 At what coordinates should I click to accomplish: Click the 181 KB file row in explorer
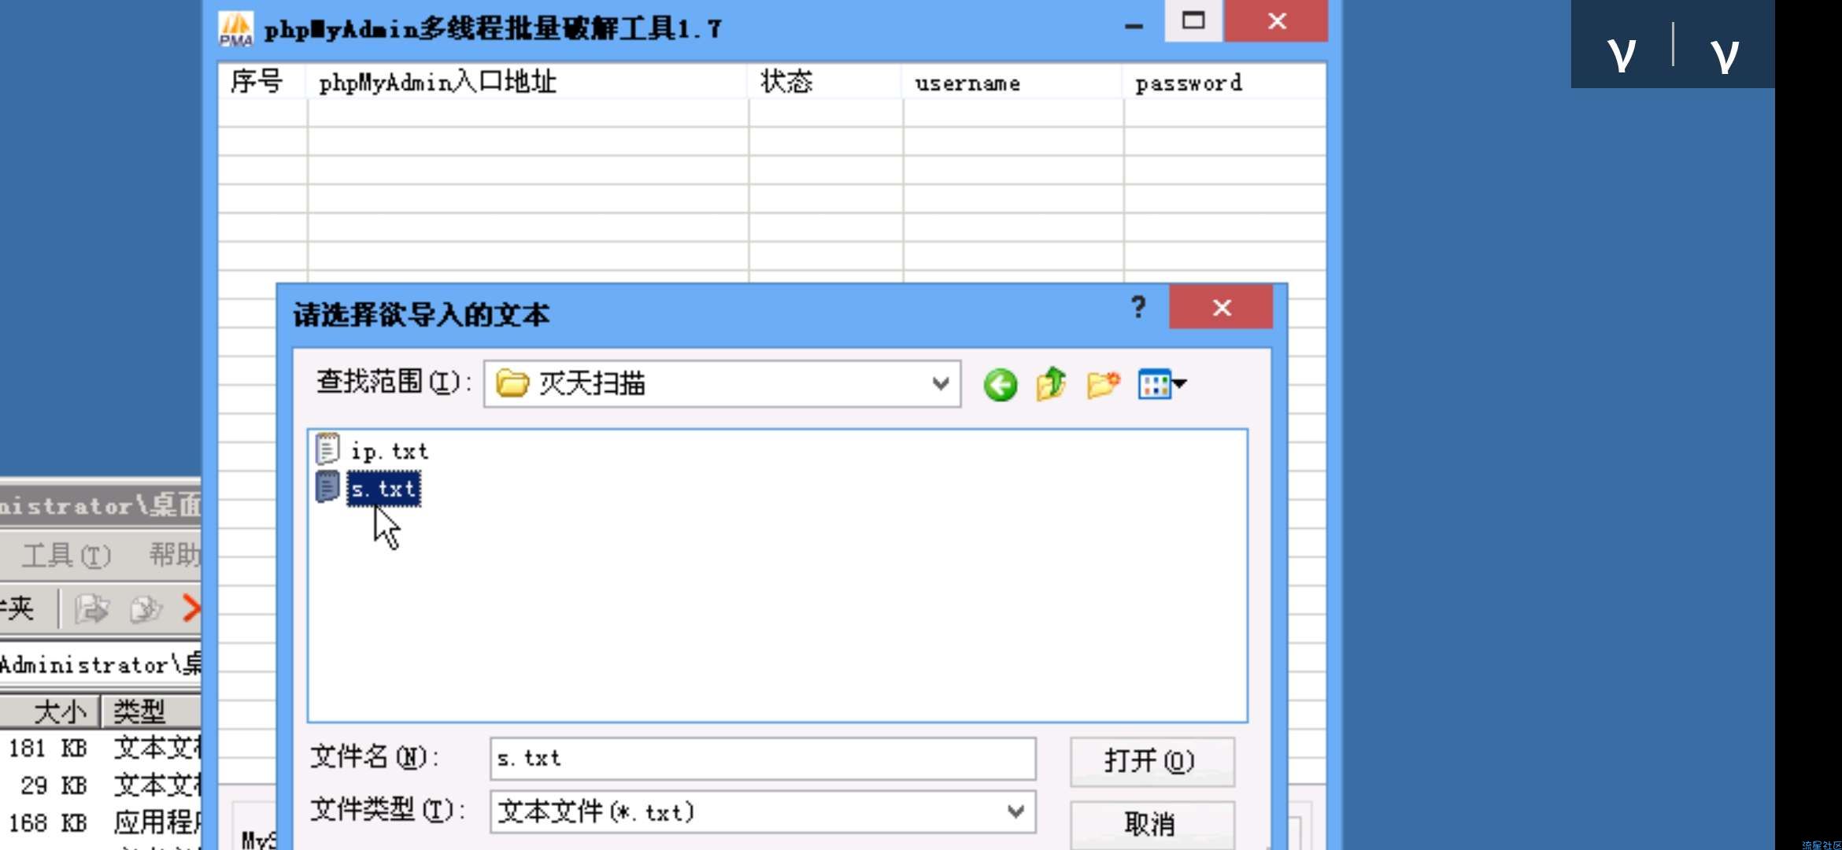point(101,748)
